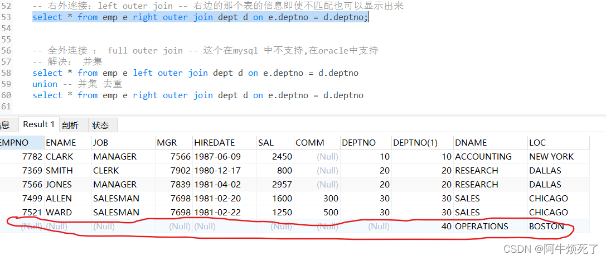Image resolution: width=606 pixels, height=260 pixels.
Task: Select the HIREDATE column header
Action: tap(224, 142)
